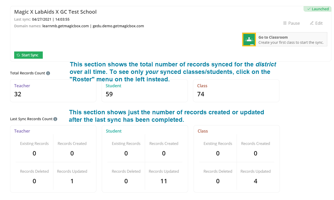The height and width of the screenshot is (200, 334).
Task: Click the Total Records Count info icon
Action: click(x=48, y=73)
